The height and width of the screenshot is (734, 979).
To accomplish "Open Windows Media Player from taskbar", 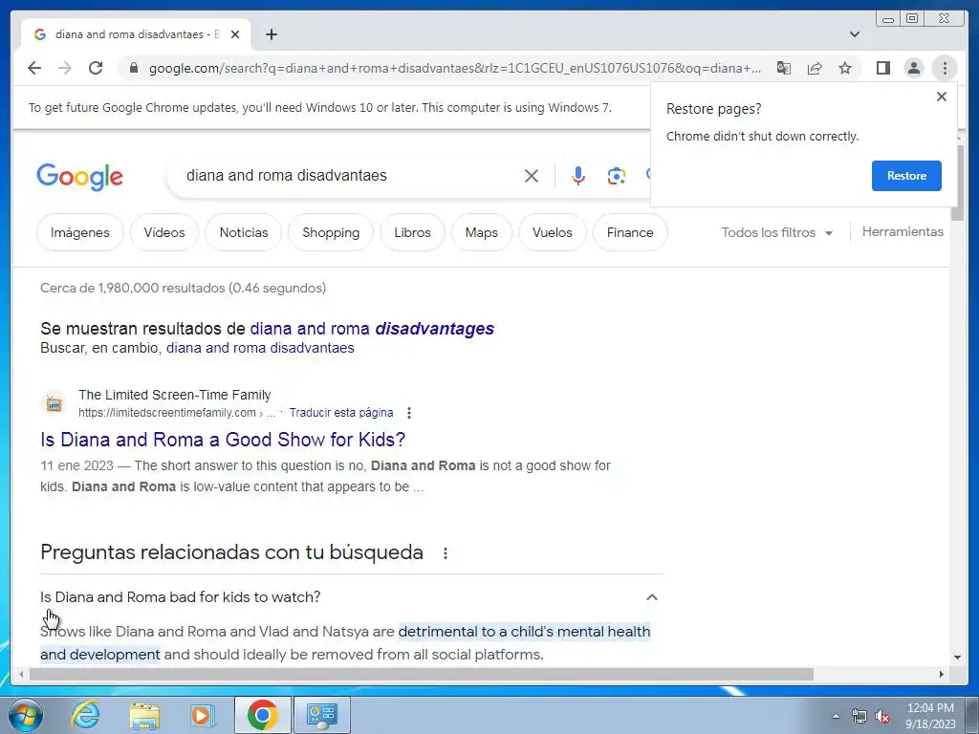I will [x=202, y=715].
